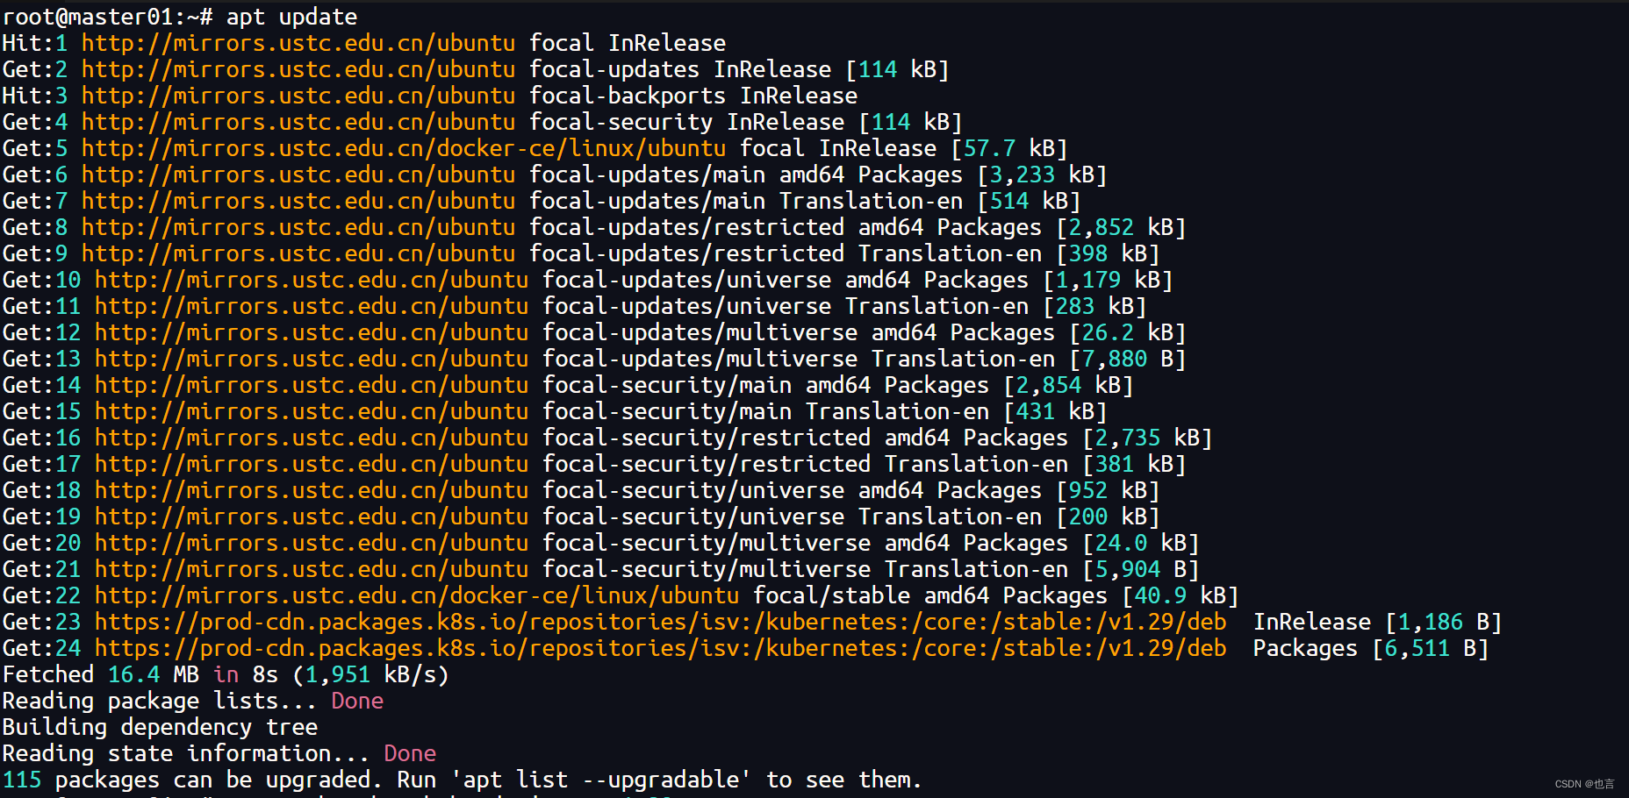Click '[6,511 B]' size on Get:24 line
Image resolution: width=1629 pixels, height=798 pixels.
click(x=1431, y=648)
